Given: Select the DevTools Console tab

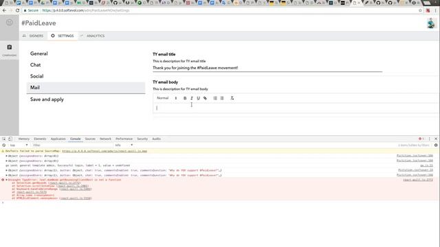Looking at the screenshot, I should tap(75, 139).
